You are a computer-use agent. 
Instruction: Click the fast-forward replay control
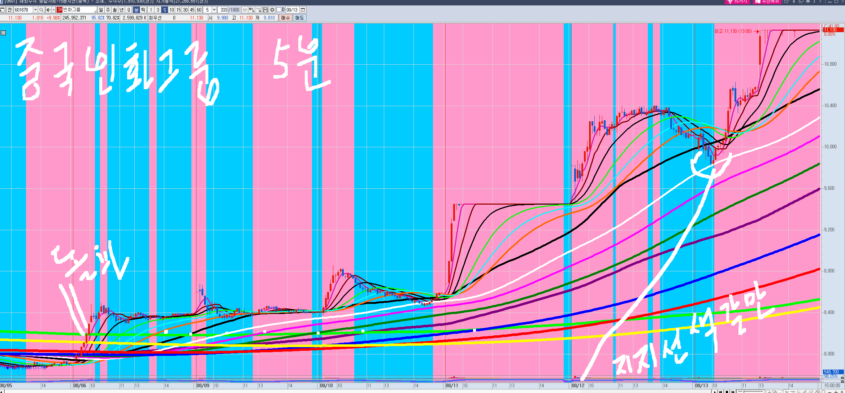733,392
